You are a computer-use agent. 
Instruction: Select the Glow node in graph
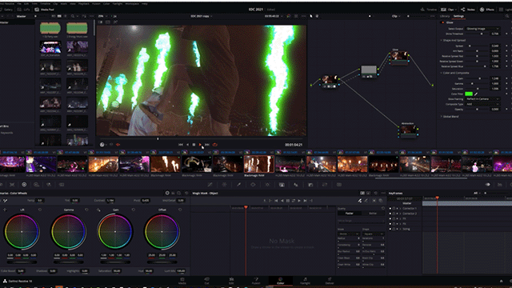pyautogui.click(x=399, y=57)
